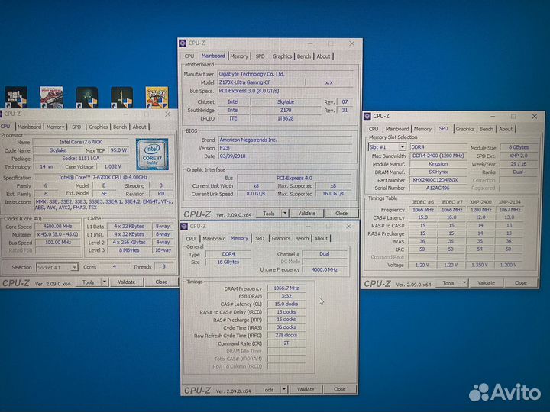Click the Intel Core i7 6700K name field

tap(81, 142)
